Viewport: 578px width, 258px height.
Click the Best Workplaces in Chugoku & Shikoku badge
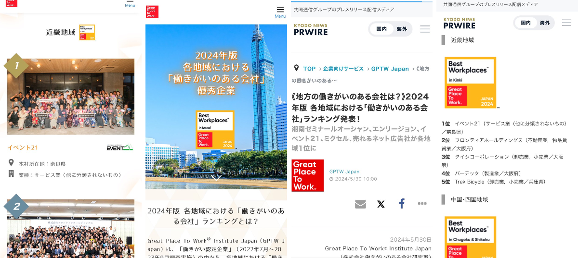[471, 237]
